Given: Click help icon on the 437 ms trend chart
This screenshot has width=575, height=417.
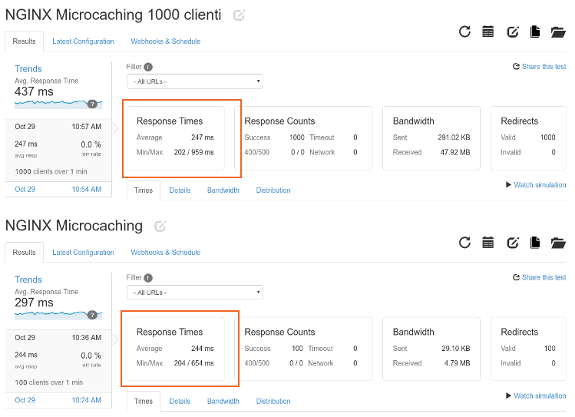Looking at the screenshot, I should point(92,104).
